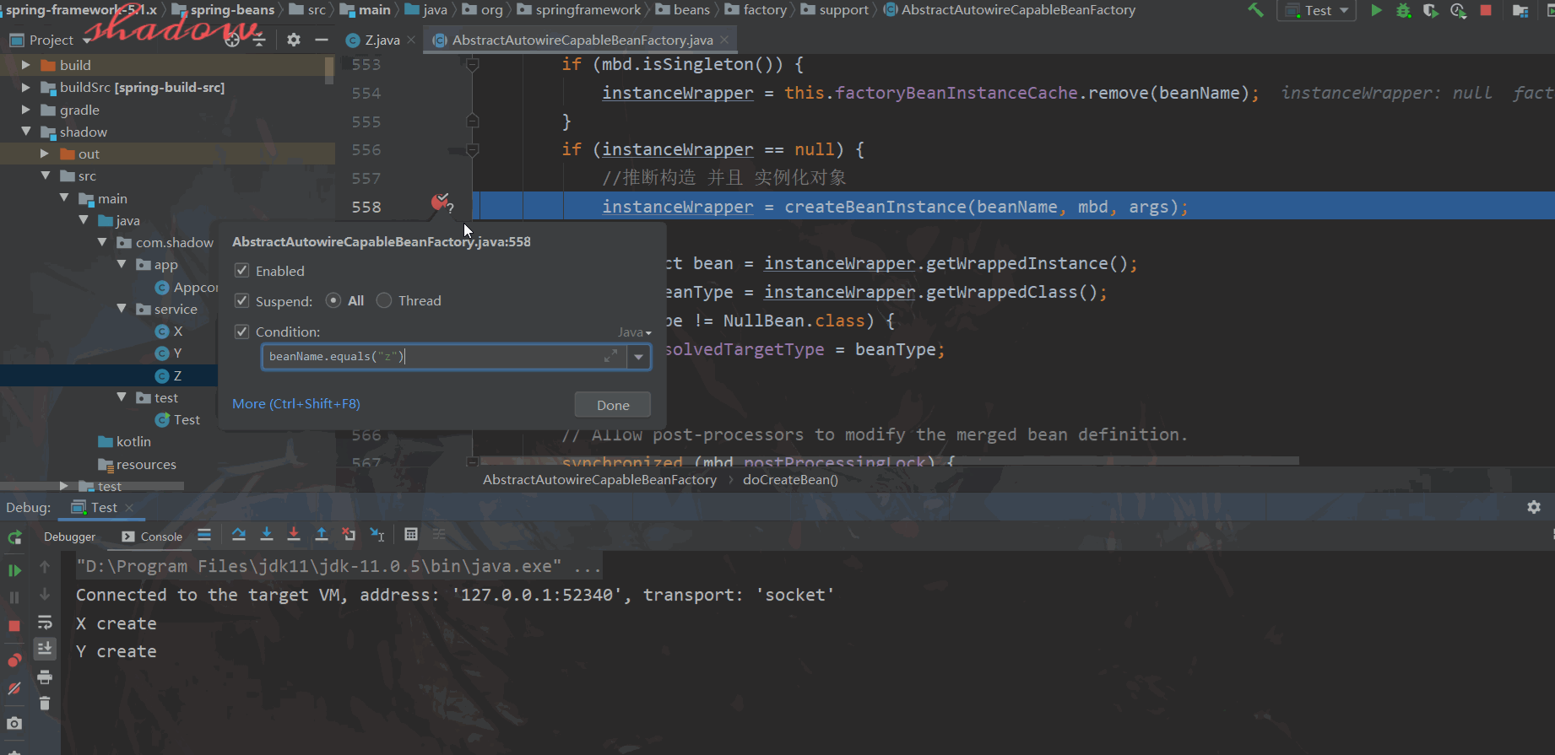The width and height of the screenshot is (1555, 755).
Task: Hide the Project tool window
Action: point(321,40)
